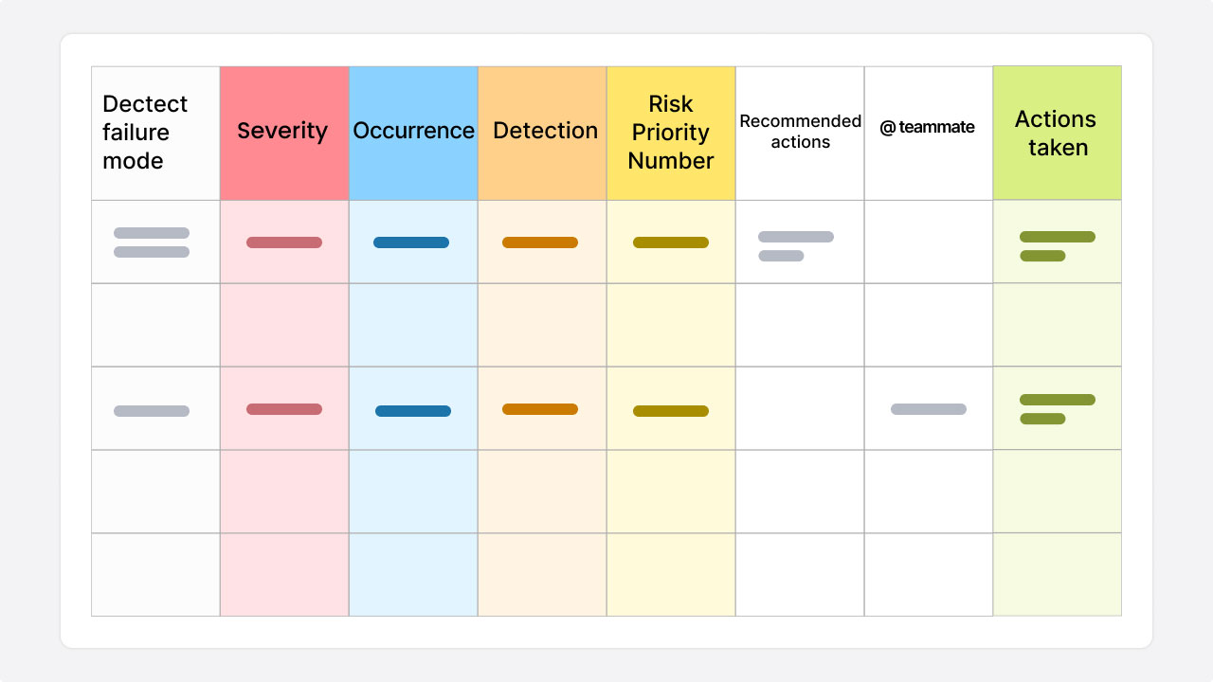Click the 'Dectect failure mode' header cell
The height and width of the screenshot is (682, 1213).
(155, 133)
